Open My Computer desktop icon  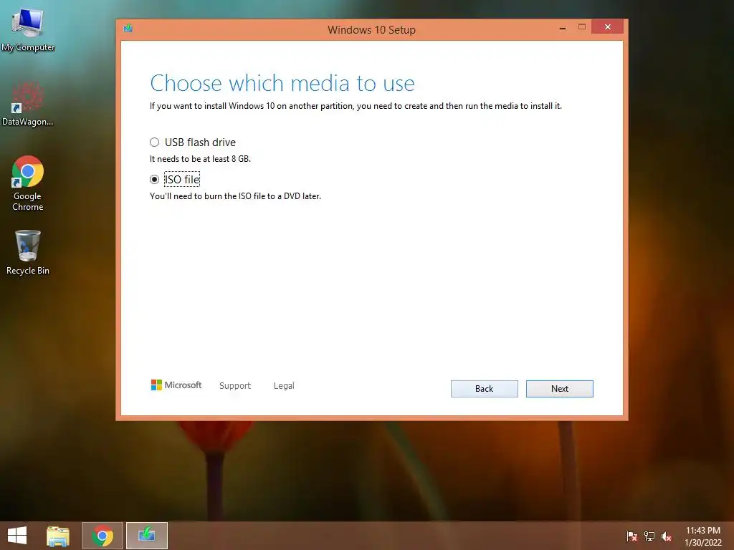point(28,29)
